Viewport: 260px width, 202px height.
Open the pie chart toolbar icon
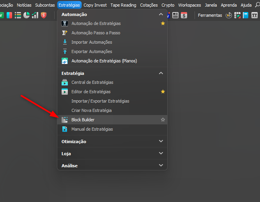pos(27,15)
